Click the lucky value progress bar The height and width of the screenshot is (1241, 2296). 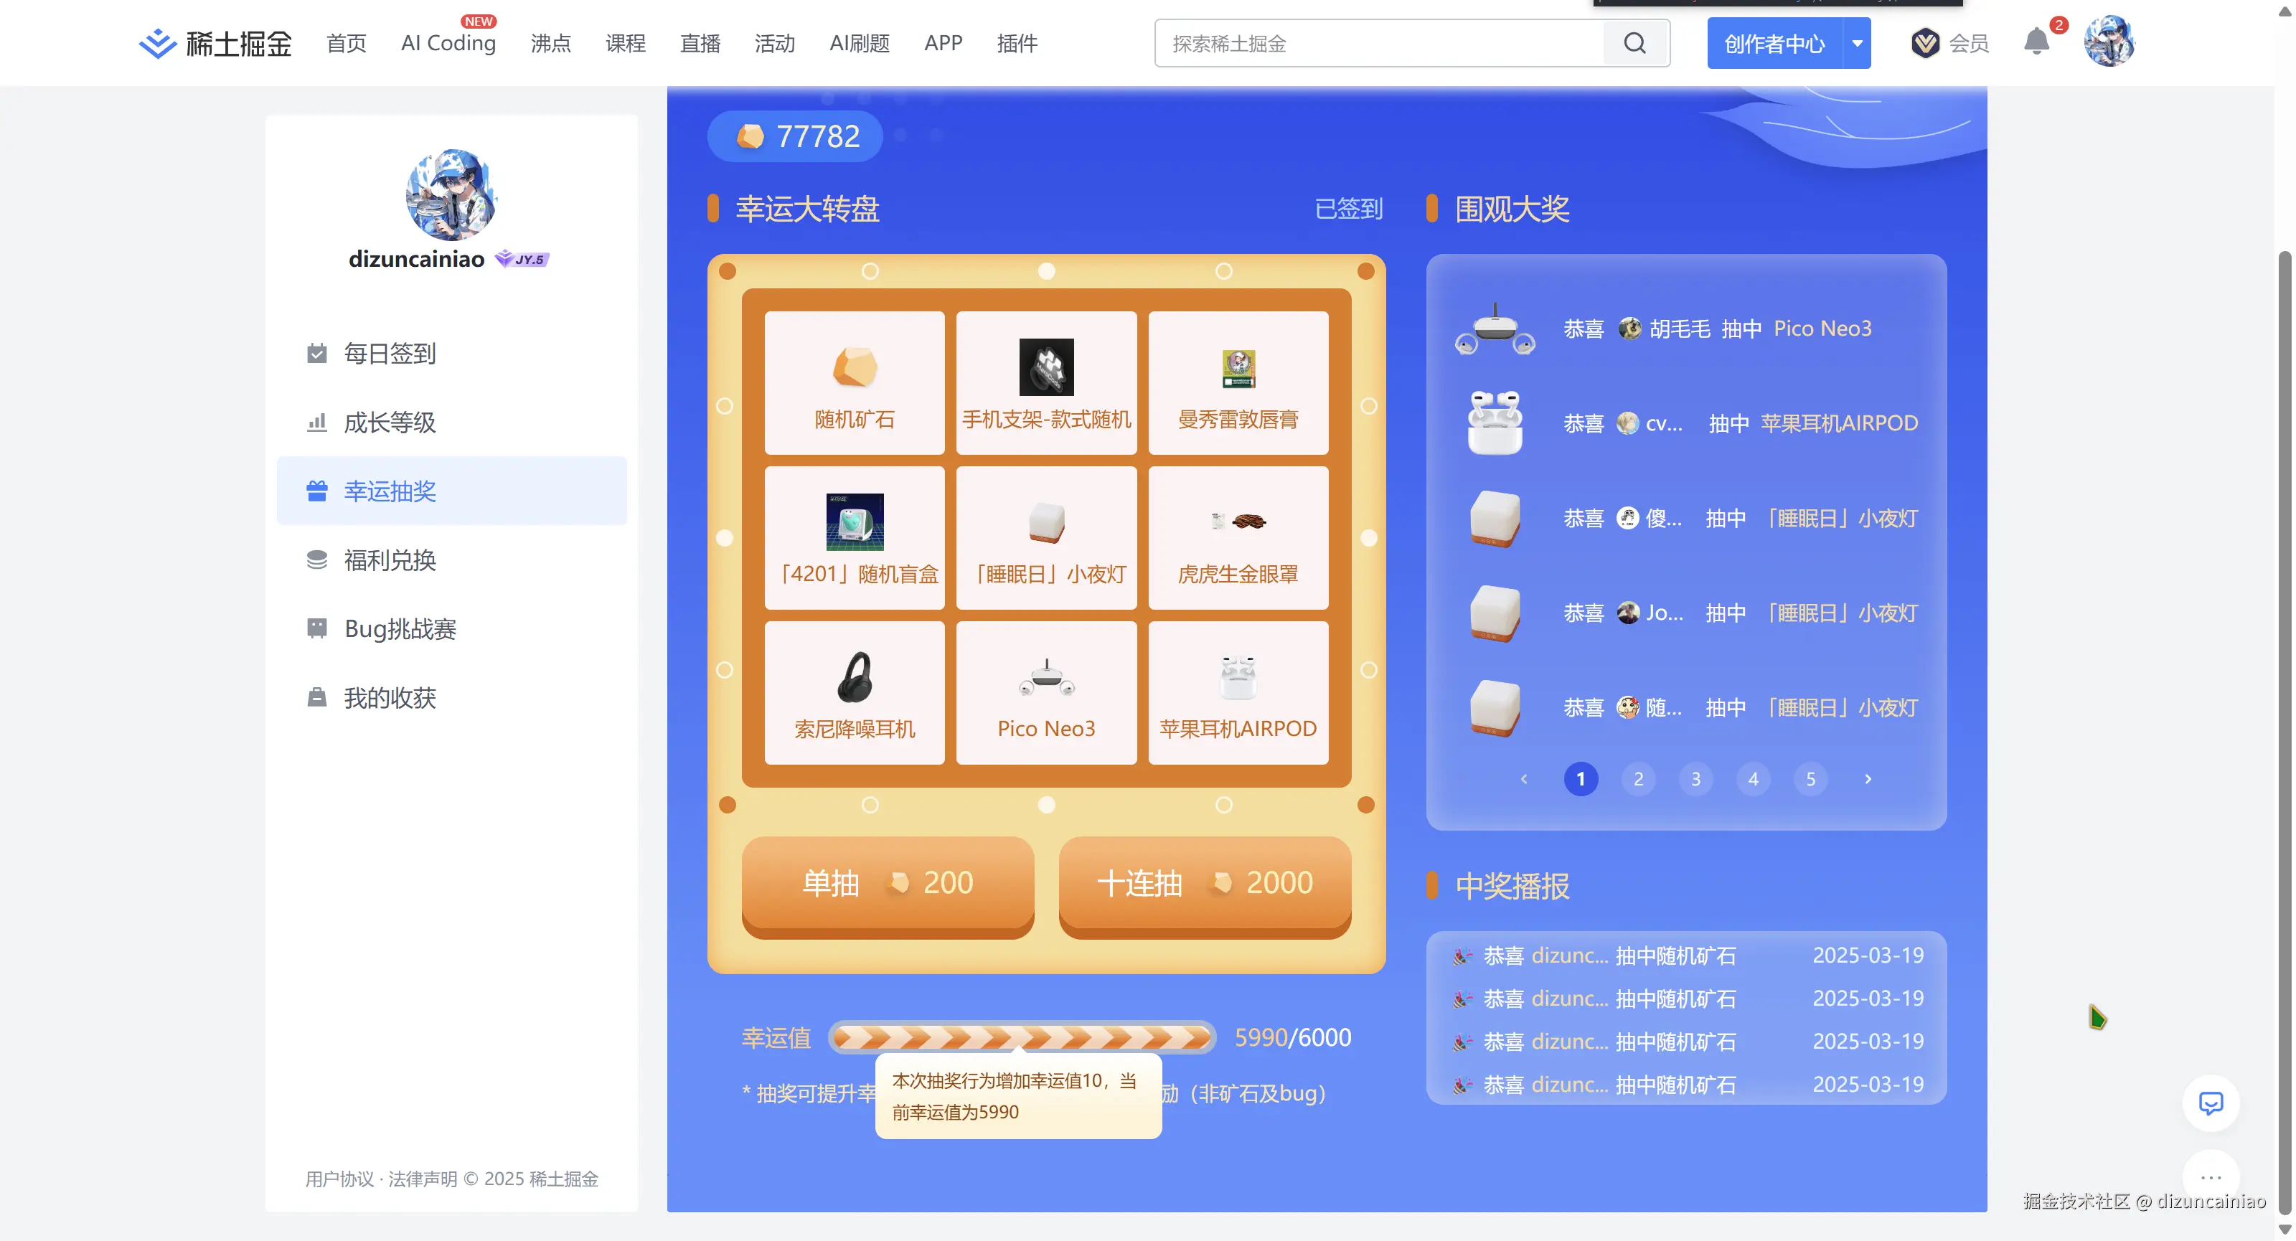[1022, 1037]
